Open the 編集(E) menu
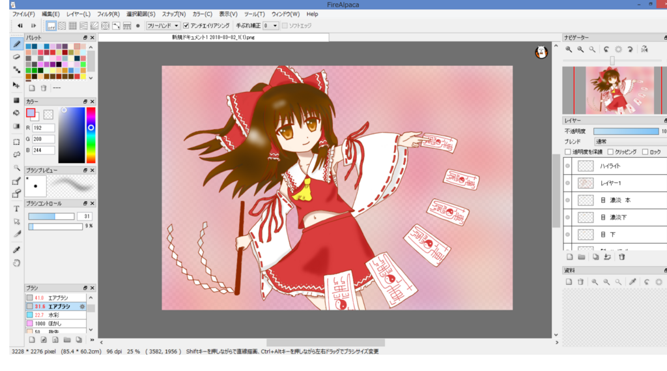 (51, 14)
